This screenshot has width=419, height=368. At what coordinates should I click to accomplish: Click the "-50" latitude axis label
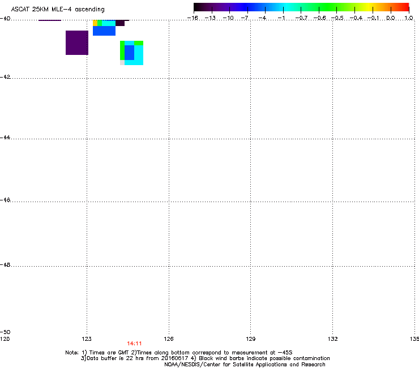5,332
